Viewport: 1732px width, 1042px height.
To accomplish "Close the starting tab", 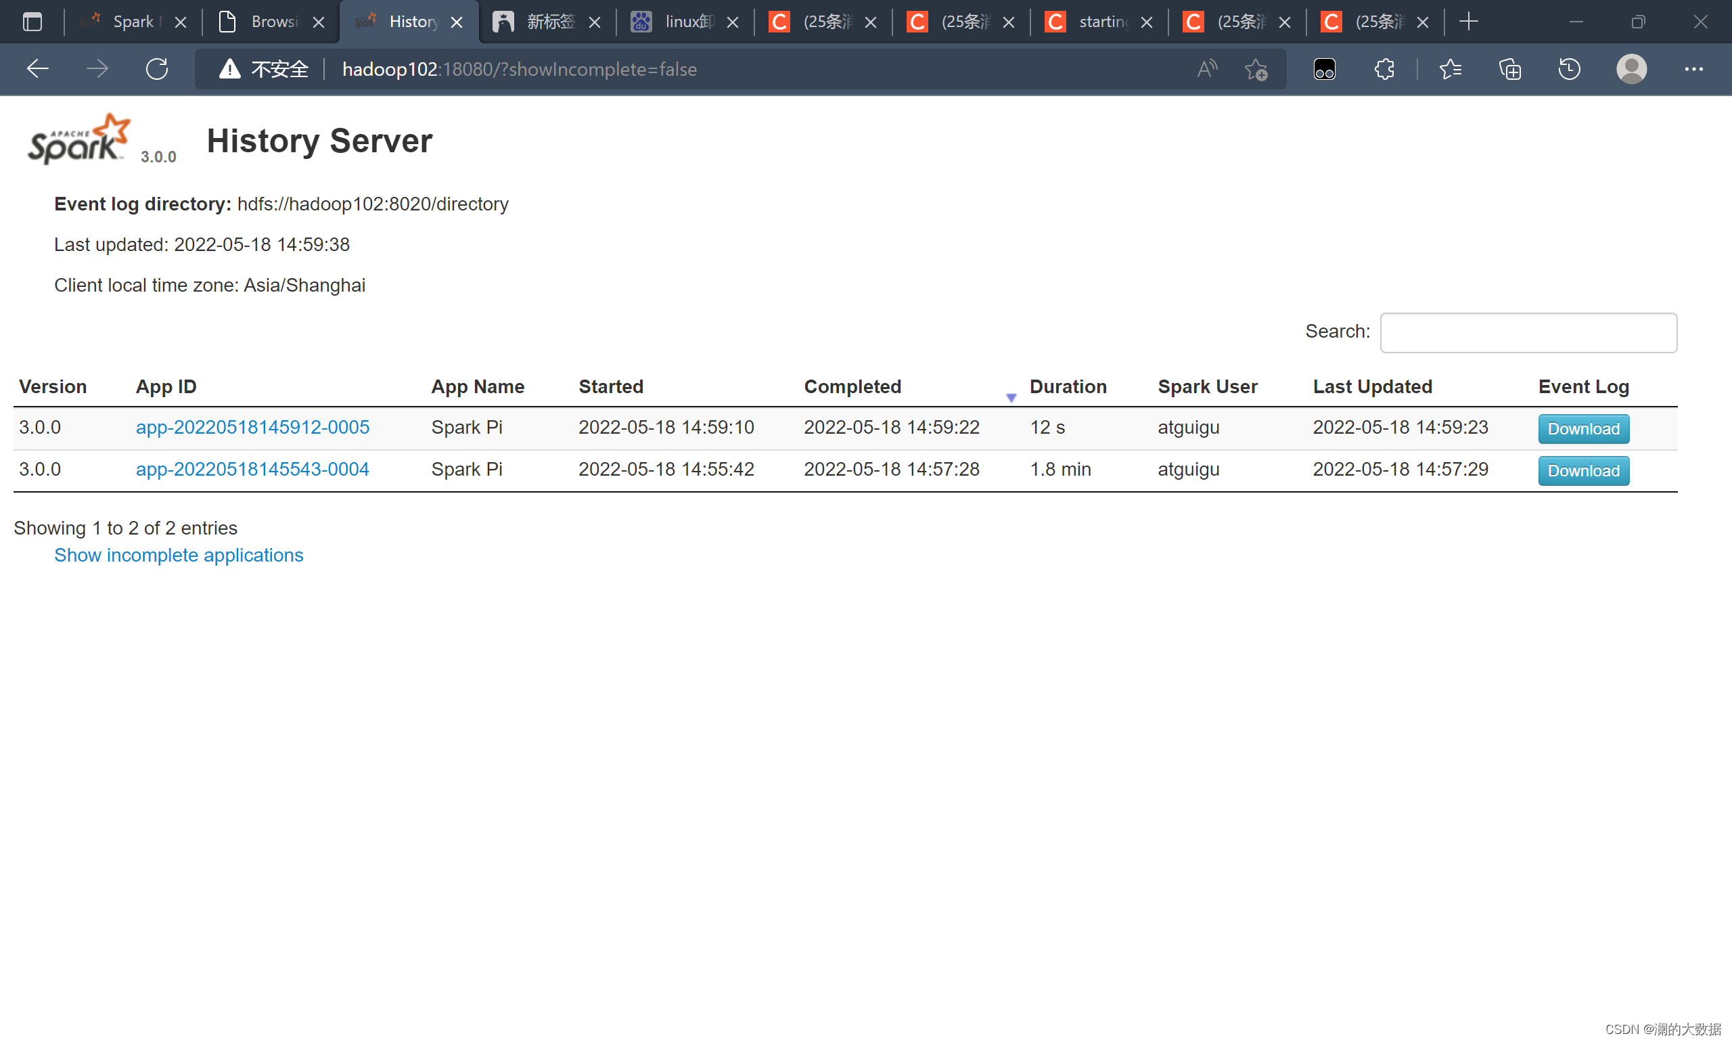I will pyautogui.click(x=1147, y=22).
